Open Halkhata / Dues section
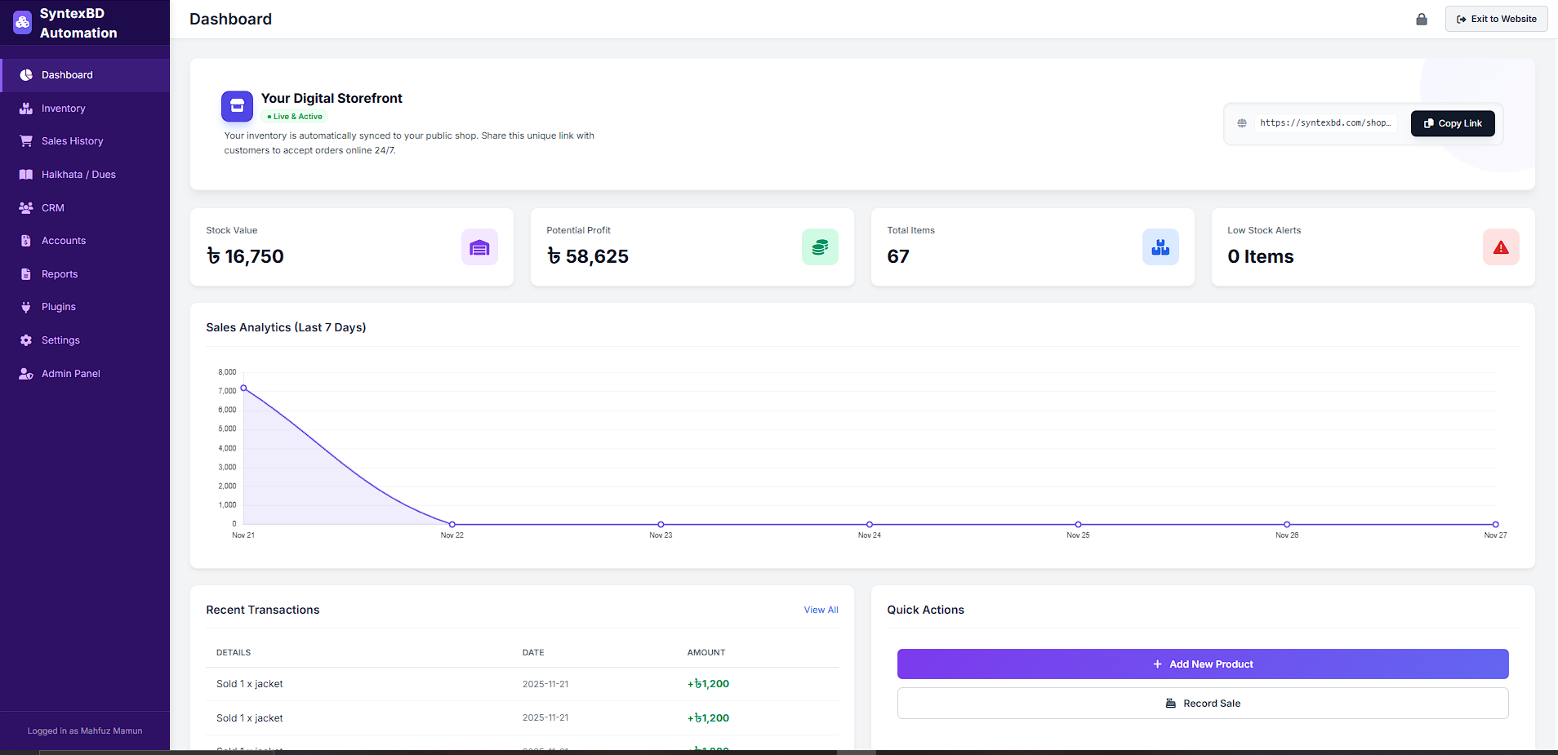This screenshot has height=755, width=1558. tap(78, 175)
